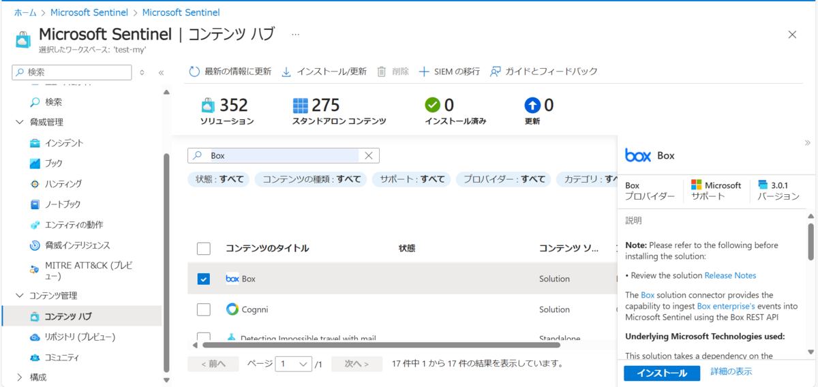
Task: Clear the Box search with X icon
Action: (x=369, y=155)
